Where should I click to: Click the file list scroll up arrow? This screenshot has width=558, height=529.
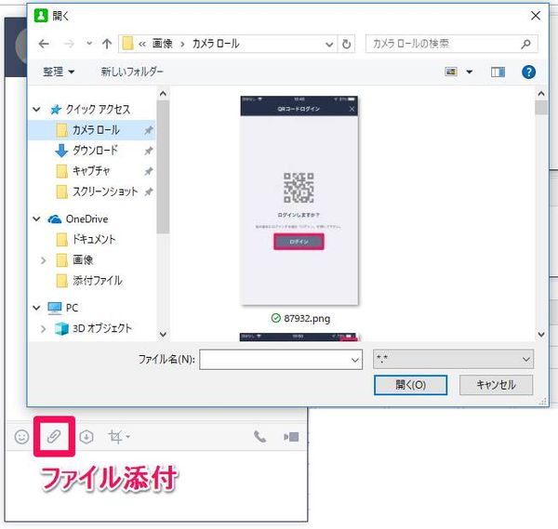[541, 94]
